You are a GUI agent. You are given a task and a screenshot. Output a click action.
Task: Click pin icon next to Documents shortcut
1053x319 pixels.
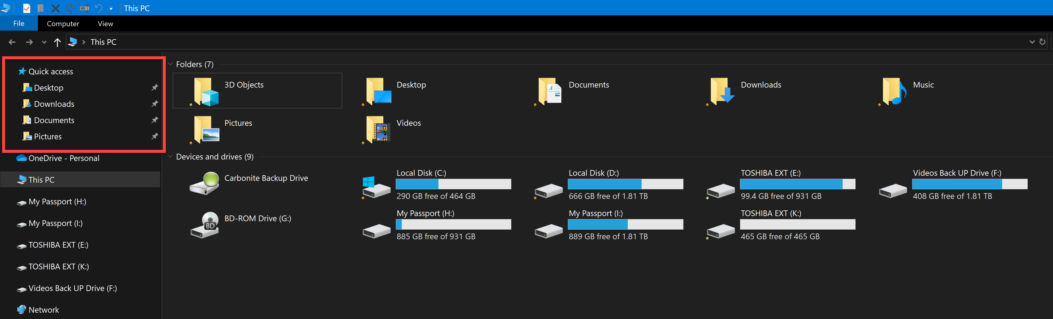pyautogui.click(x=154, y=120)
